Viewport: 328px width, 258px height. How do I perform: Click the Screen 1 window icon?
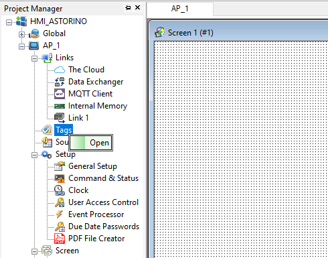click(160, 33)
